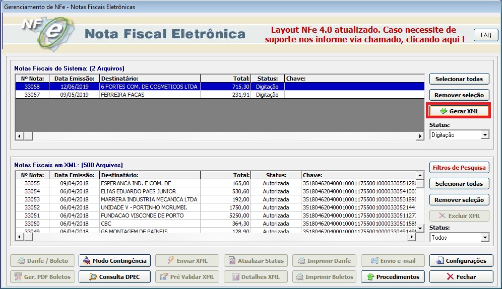
Task: Click the X icon on Excluir XML
Action: coord(442,215)
